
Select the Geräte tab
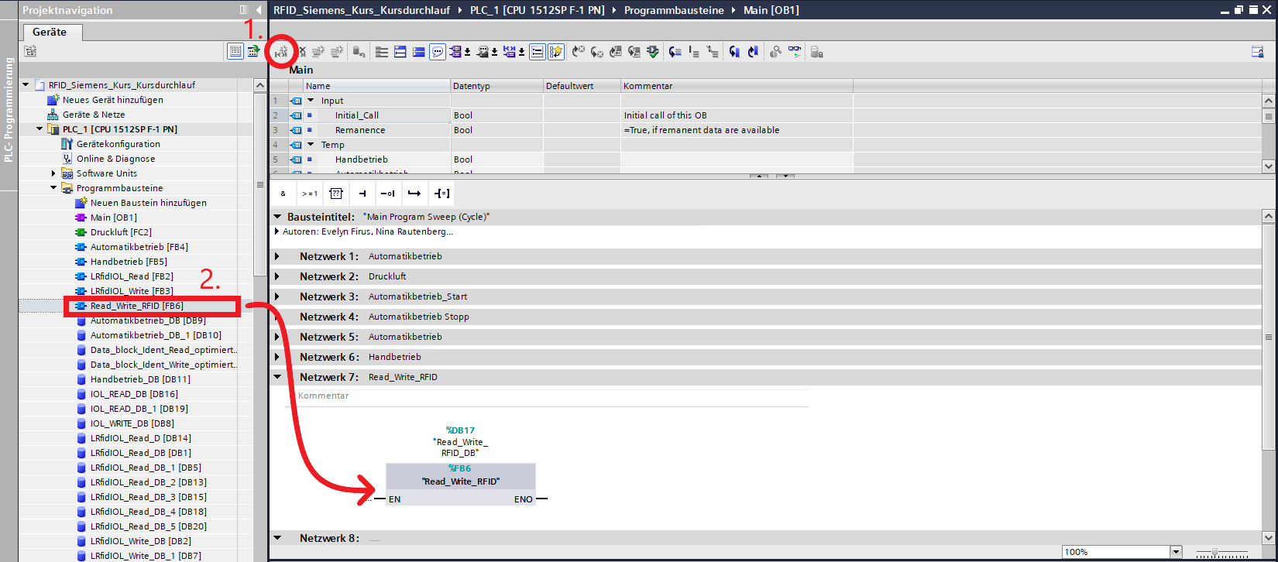(50, 32)
